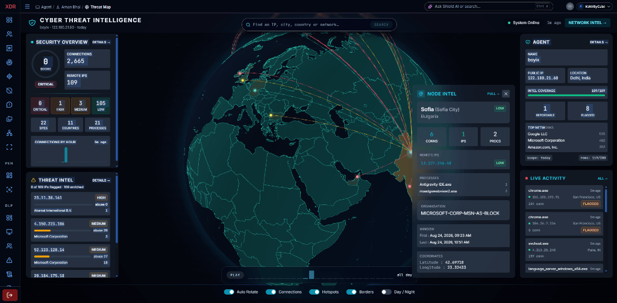Click the map Search button
This screenshot has height=303, width=617.
pyautogui.click(x=381, y=25)
